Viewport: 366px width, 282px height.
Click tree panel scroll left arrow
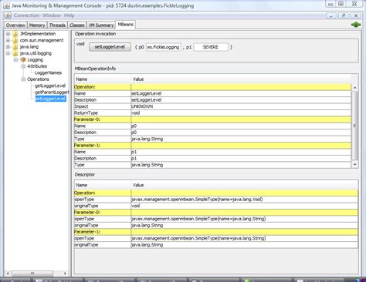pyautogui.click(x=8, y=274)
